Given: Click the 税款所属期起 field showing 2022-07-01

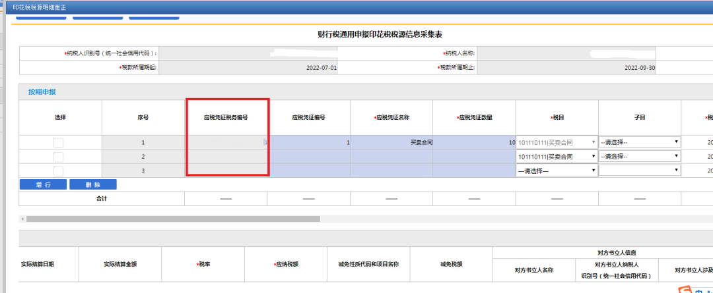Looking at the screenshot, I should [x=248, y=68].
